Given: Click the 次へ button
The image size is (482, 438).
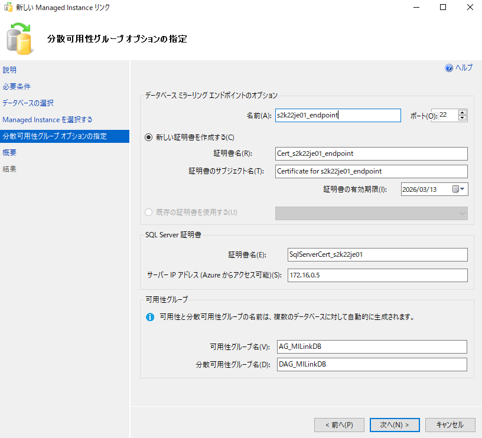Looking at the screenshot, I should 395,424.
